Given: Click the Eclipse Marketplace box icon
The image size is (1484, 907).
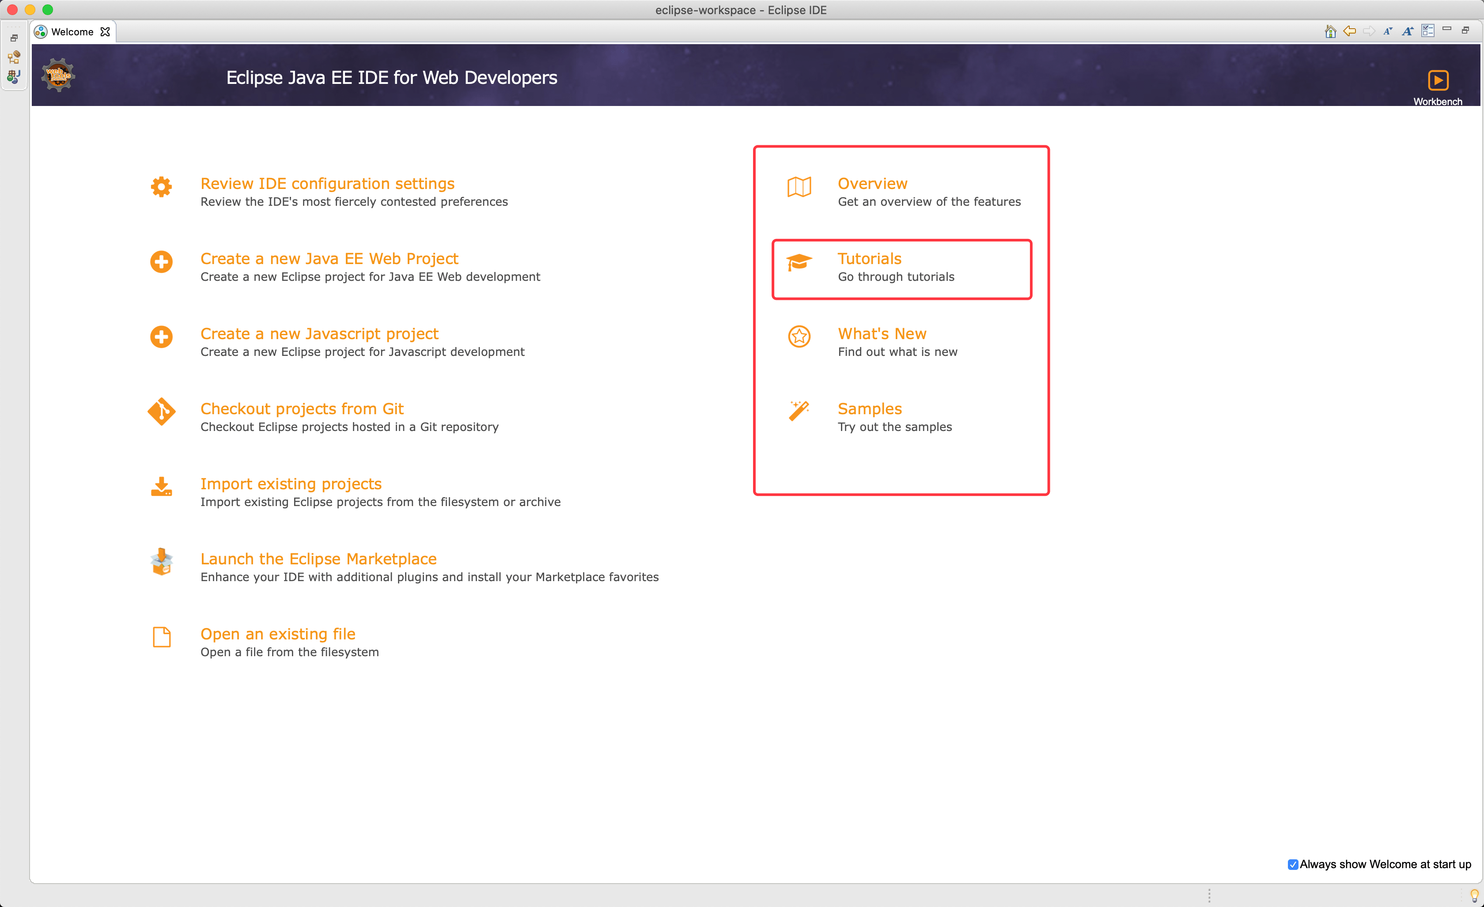Looking at the screenshot, I should click(161, 561).
